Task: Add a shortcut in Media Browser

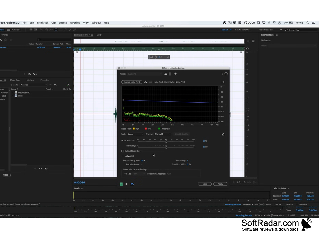Action: [55, 85]
